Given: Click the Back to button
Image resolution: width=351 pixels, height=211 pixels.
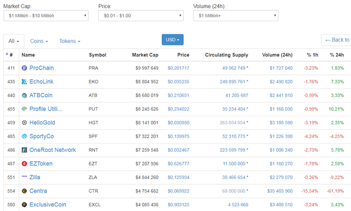Looking at the screenshot, I should pyautogui.click(x=336, y=40).
